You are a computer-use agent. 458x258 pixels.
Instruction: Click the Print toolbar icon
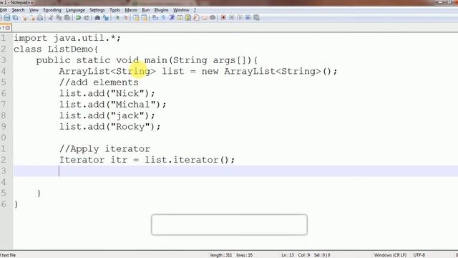(40, 17)
